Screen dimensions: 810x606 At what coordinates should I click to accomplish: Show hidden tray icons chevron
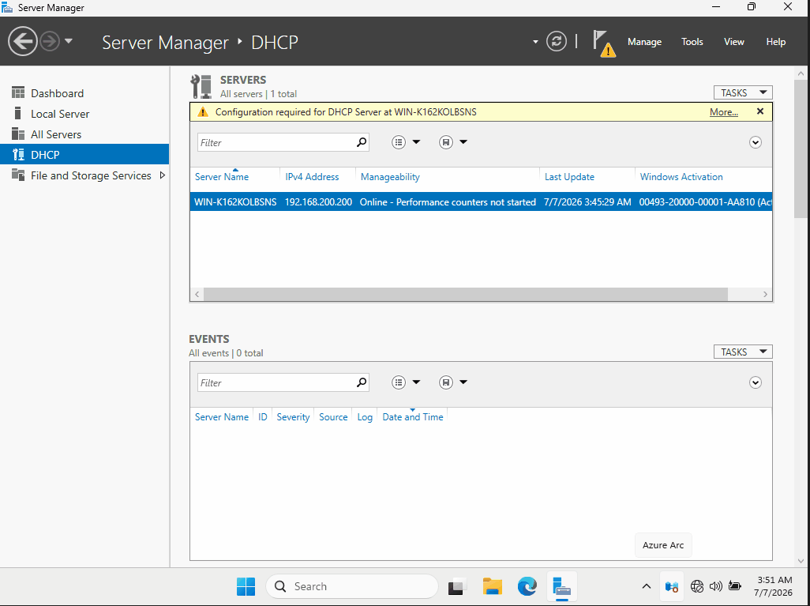[x=647, y=586]
